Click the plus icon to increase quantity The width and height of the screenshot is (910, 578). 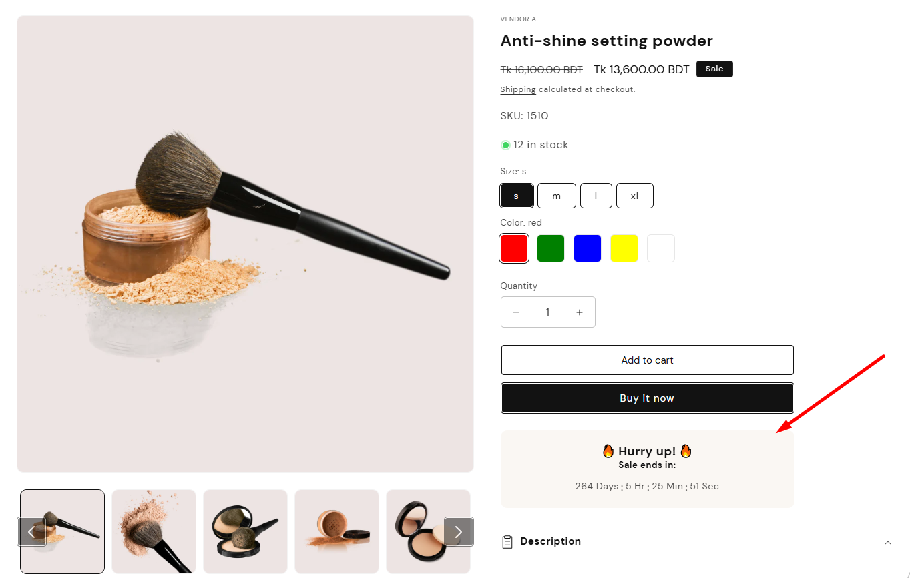coord(580,312)
